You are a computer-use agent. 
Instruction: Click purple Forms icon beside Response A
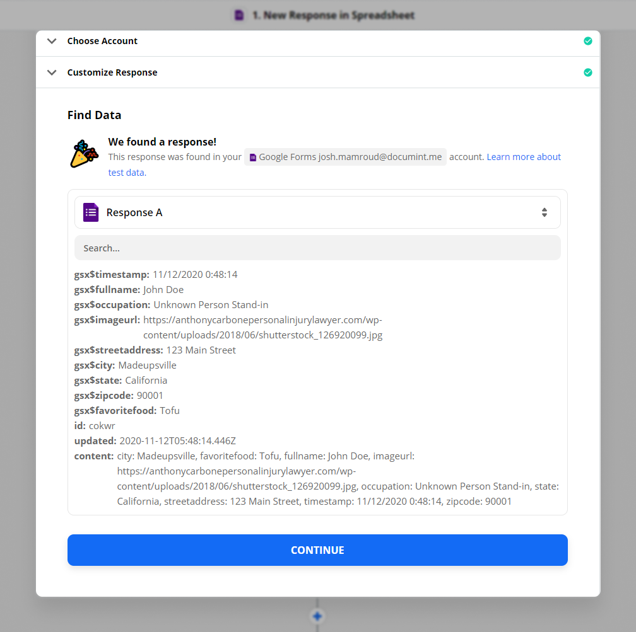coord(91,212)
